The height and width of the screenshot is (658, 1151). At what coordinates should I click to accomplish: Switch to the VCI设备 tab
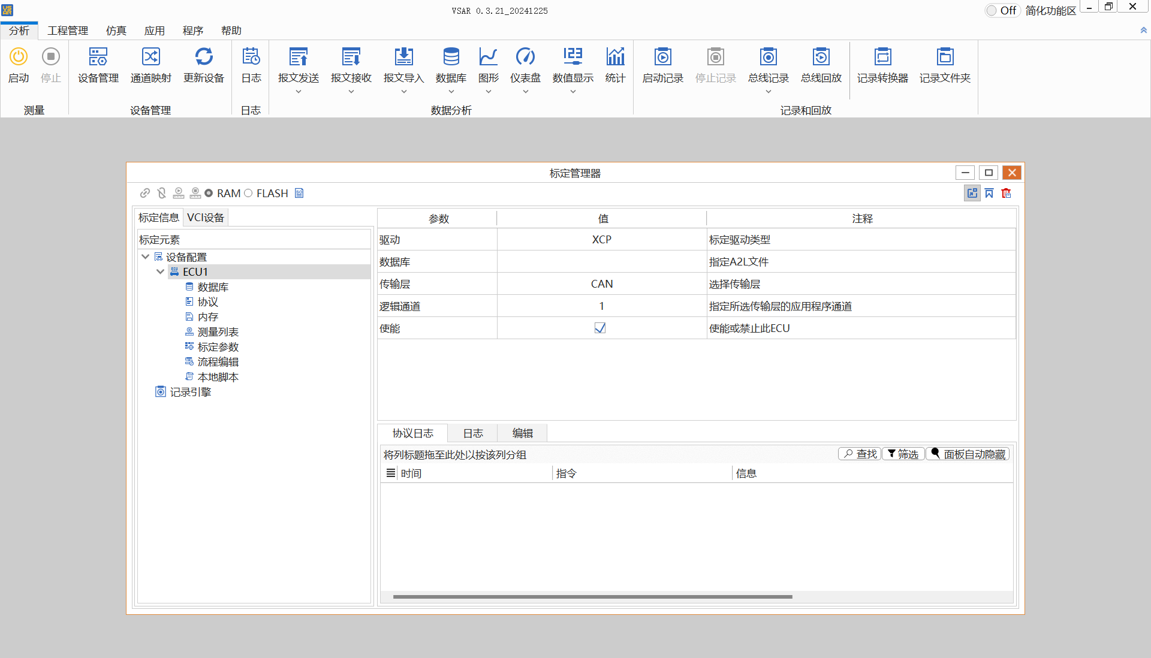point(206,218)
